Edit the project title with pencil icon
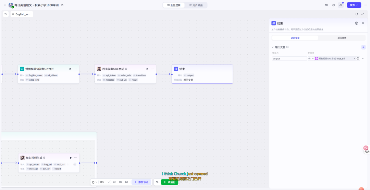 pyautogui.click(x=62, y=5)
